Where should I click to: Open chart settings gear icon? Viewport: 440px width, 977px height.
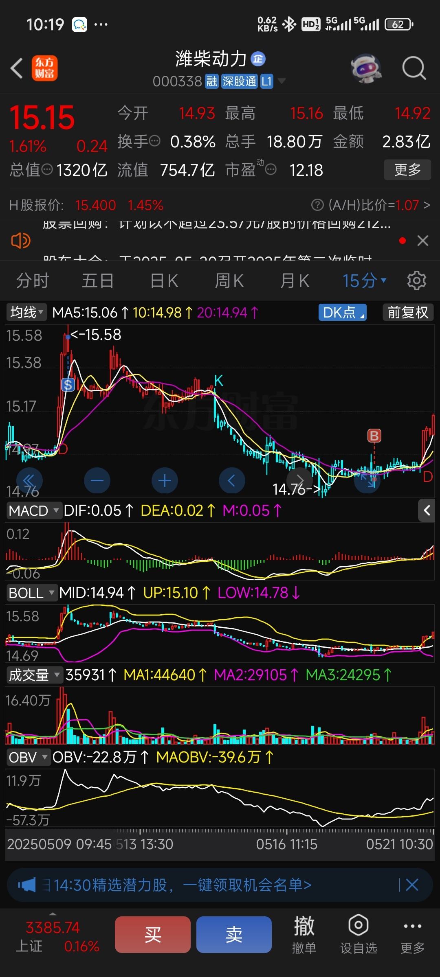(x=416, y=280)
